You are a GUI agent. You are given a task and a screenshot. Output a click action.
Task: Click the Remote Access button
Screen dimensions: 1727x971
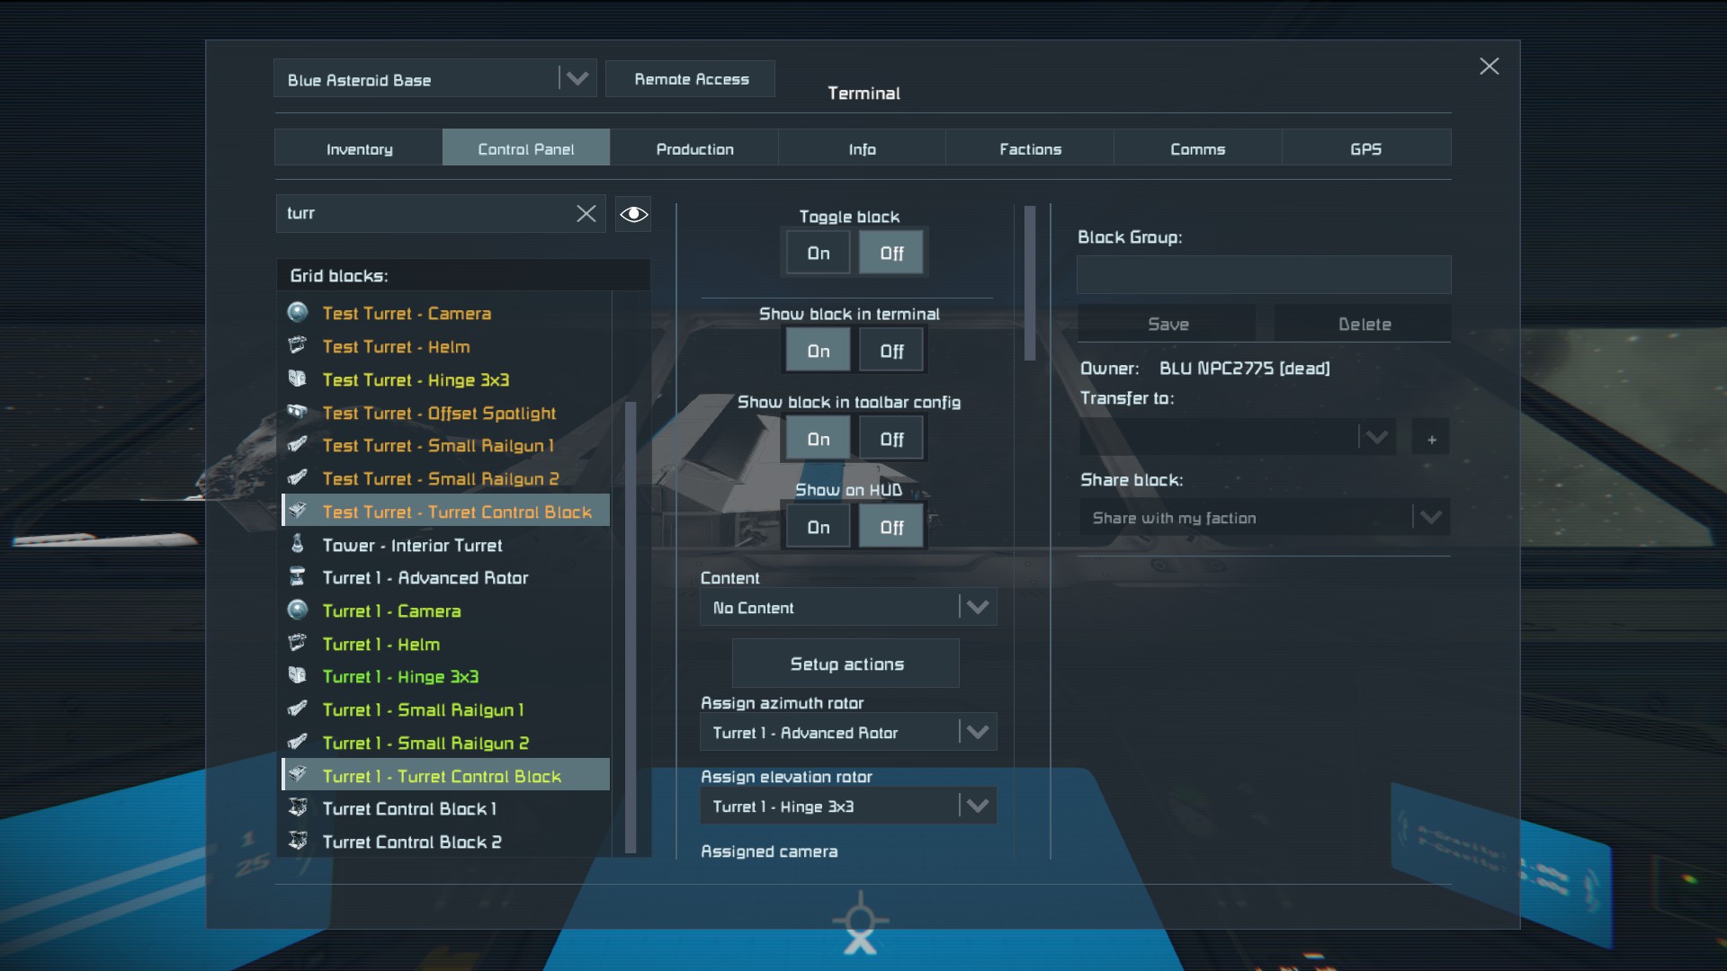point(691,79)
